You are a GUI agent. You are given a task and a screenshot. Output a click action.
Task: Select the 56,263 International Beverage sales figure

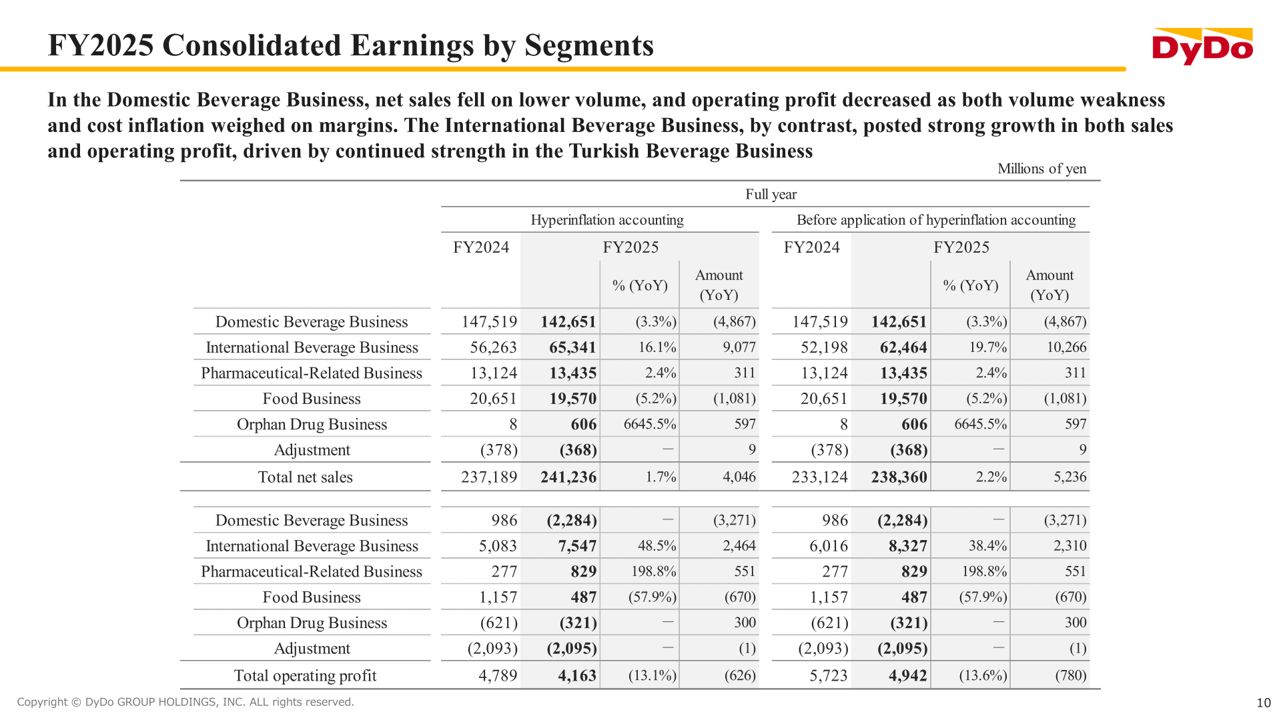point(494,347)
